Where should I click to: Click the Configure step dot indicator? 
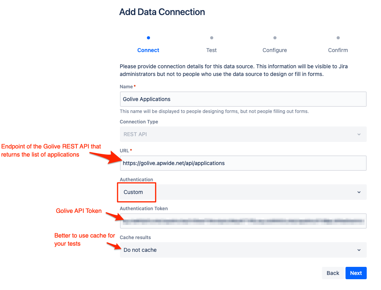coord(275,38)
